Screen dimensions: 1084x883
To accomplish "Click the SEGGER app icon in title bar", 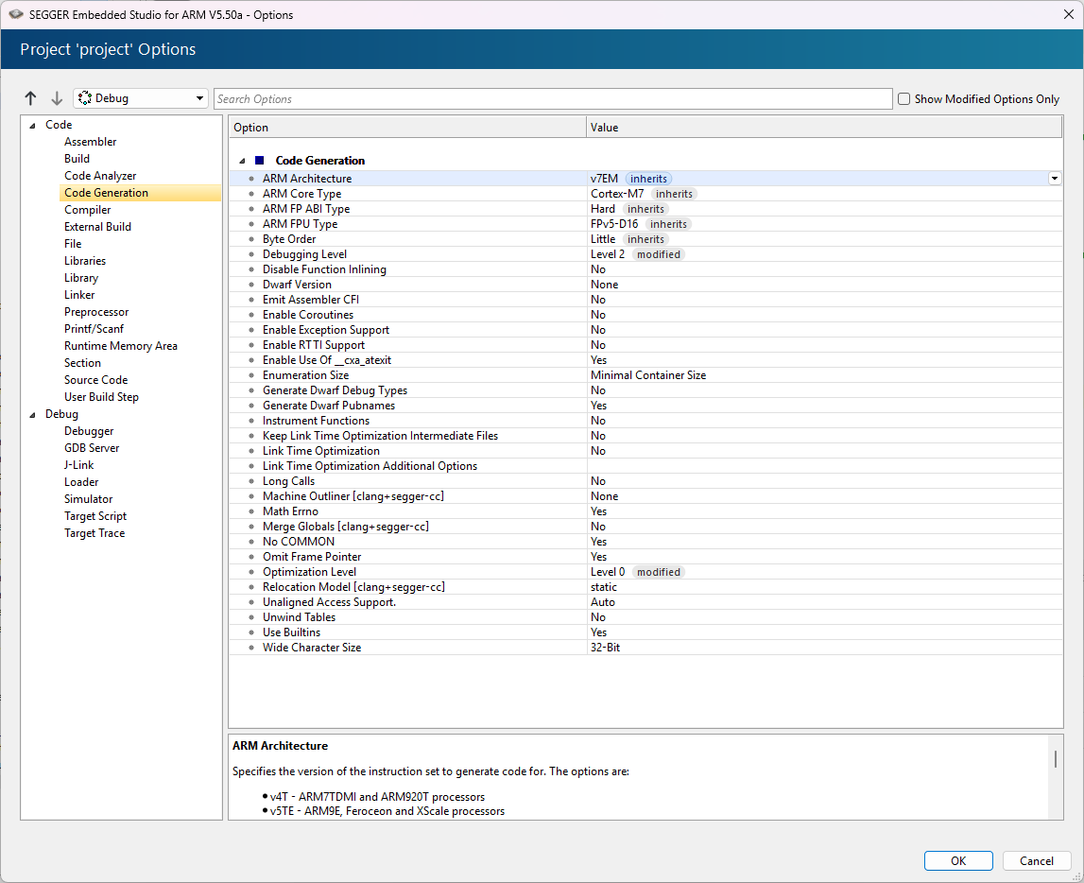I will tap(16, 14).
